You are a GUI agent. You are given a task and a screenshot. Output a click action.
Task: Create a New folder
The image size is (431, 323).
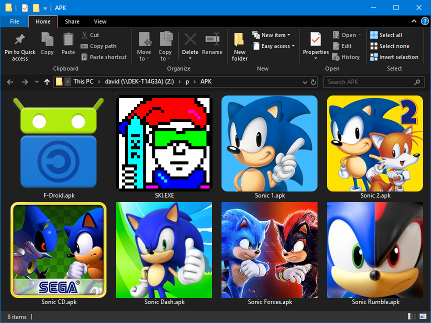(239, 46)
